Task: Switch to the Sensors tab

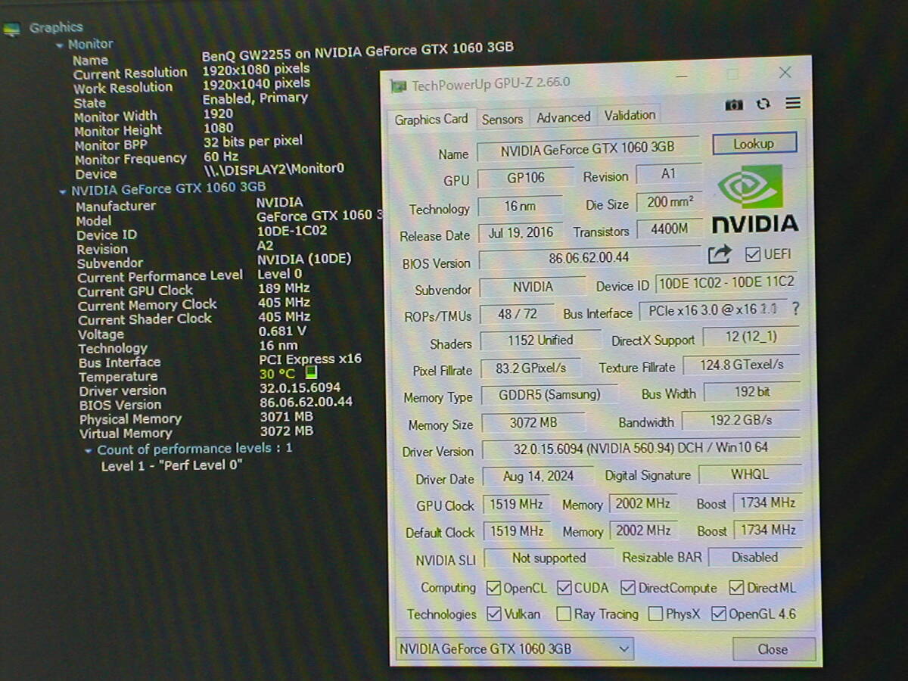Action: tap(502, 119)
